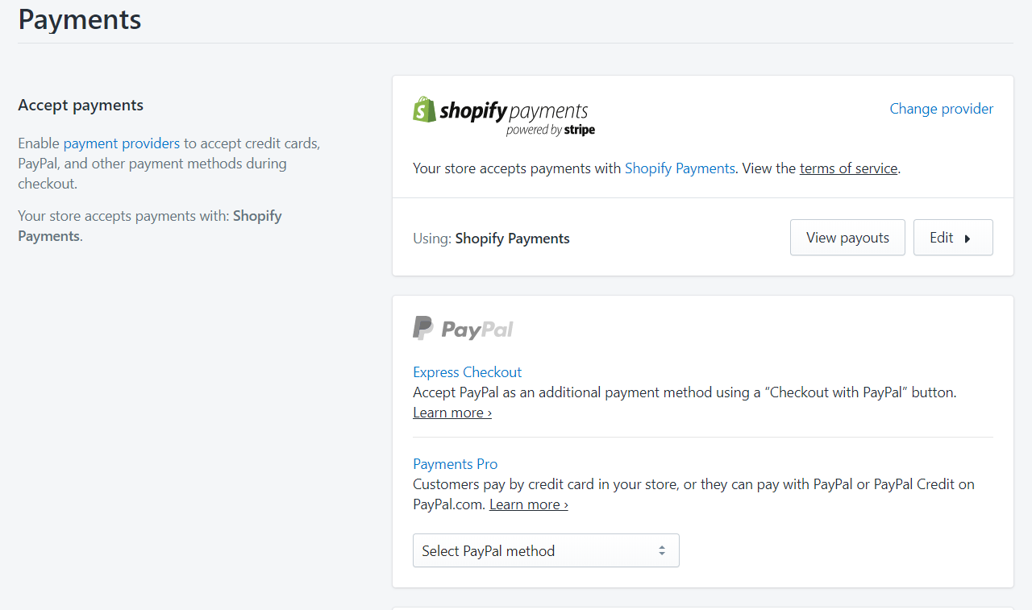Click the PayPal wordmark logo
Screen dimensions: 1032x610
click(x=477, y=330)
